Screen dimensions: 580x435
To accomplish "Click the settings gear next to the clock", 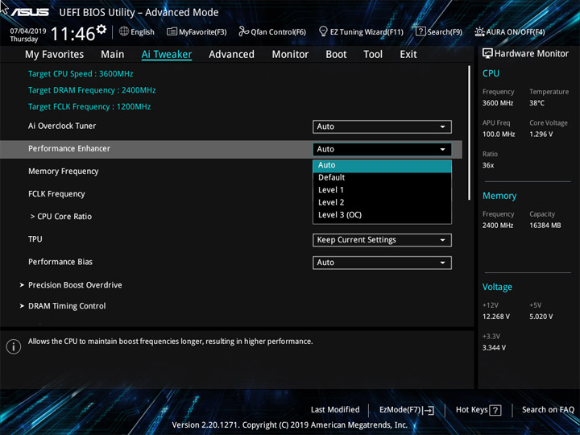I will [101, 29].
